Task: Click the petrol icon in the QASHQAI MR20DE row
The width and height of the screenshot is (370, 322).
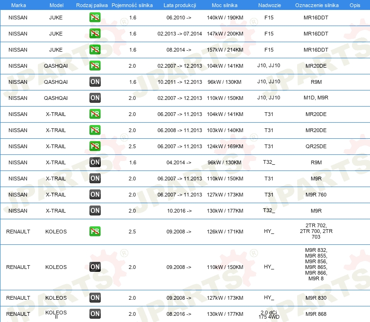Action: pyautogui.click(x=95, y=66)
